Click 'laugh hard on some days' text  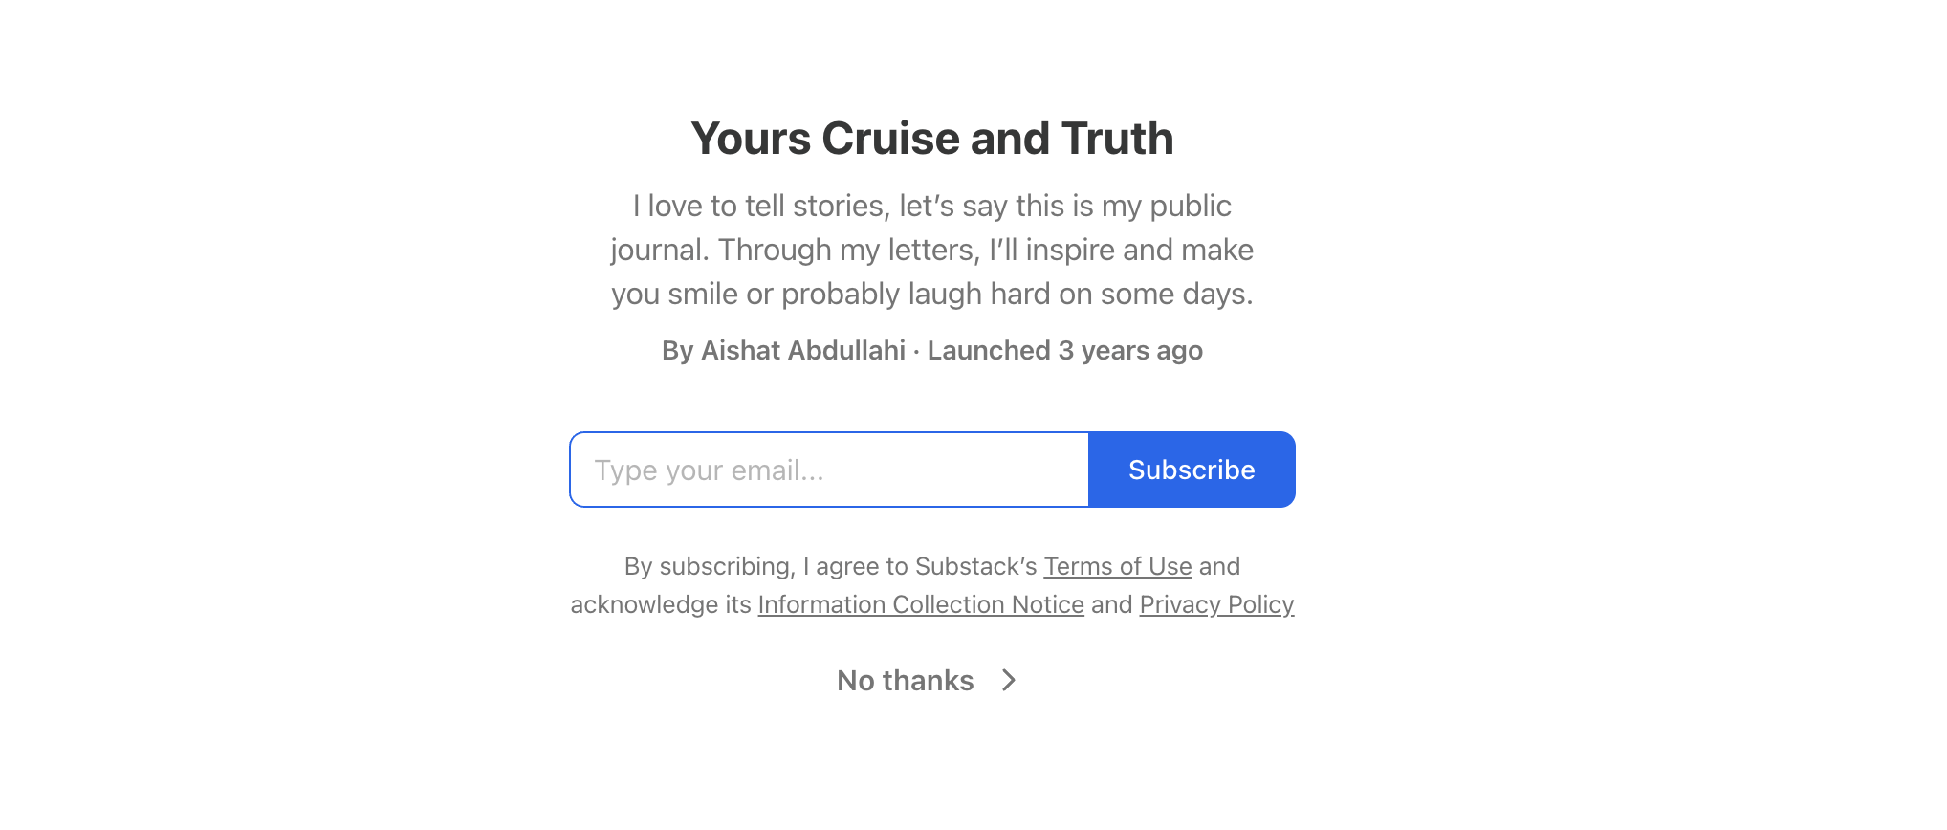pos(1081,294)
